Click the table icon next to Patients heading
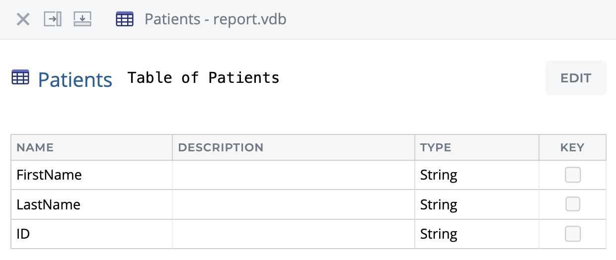The image size is (616, 260). click(x=20, y=78)
